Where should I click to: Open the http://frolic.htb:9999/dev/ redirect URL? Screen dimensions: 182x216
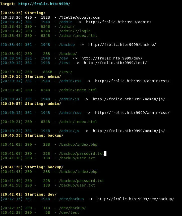click(112, 58)
